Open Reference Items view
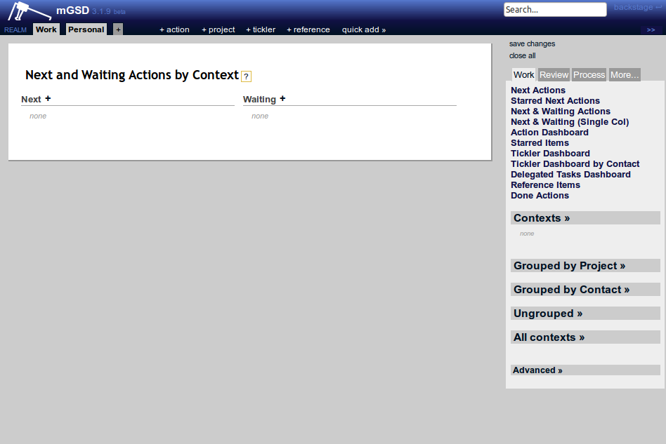Screen dimensions: 666x444 pos(545,185)
